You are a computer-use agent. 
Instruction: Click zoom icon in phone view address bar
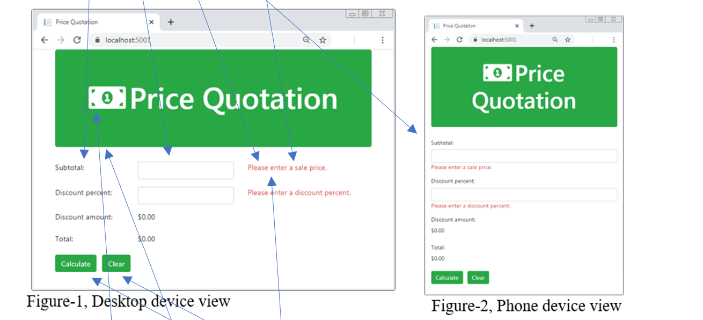555,40
